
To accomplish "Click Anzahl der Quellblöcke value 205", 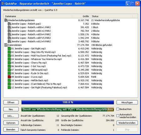I will point(57,120).
